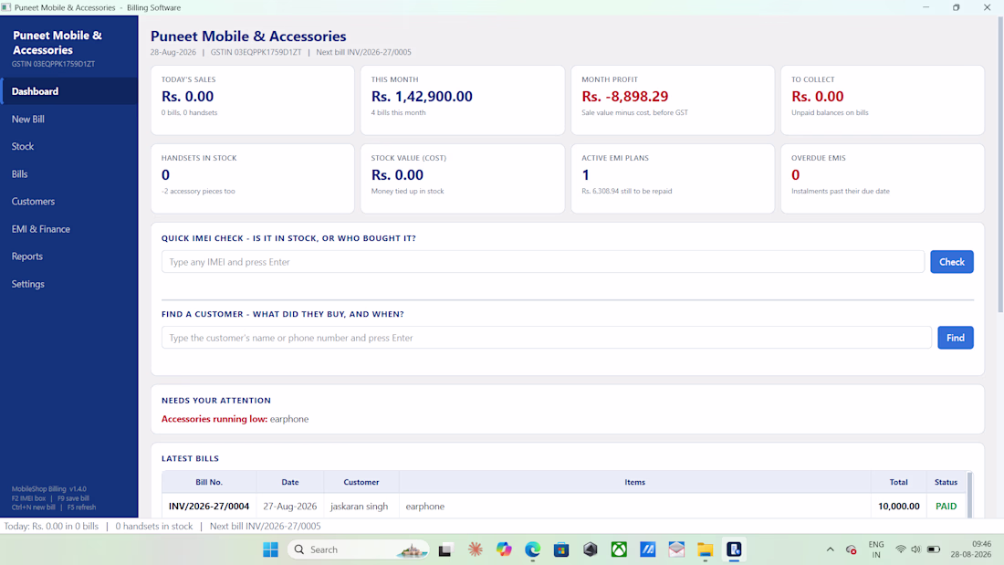1004x565 pixels.
Task: Open the dark hexagon taskbar app
Action: click(x=591, y=549)
